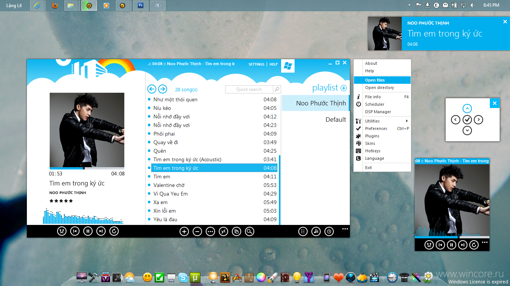This screenshot has height=286, width=510.
Task: Show hidden tray icons arrow
Action: (x=409, y=5)
